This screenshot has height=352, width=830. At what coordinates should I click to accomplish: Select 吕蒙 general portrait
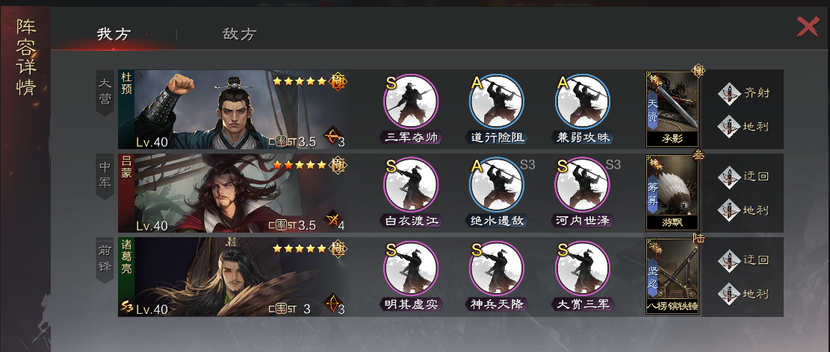pos(233,193)
